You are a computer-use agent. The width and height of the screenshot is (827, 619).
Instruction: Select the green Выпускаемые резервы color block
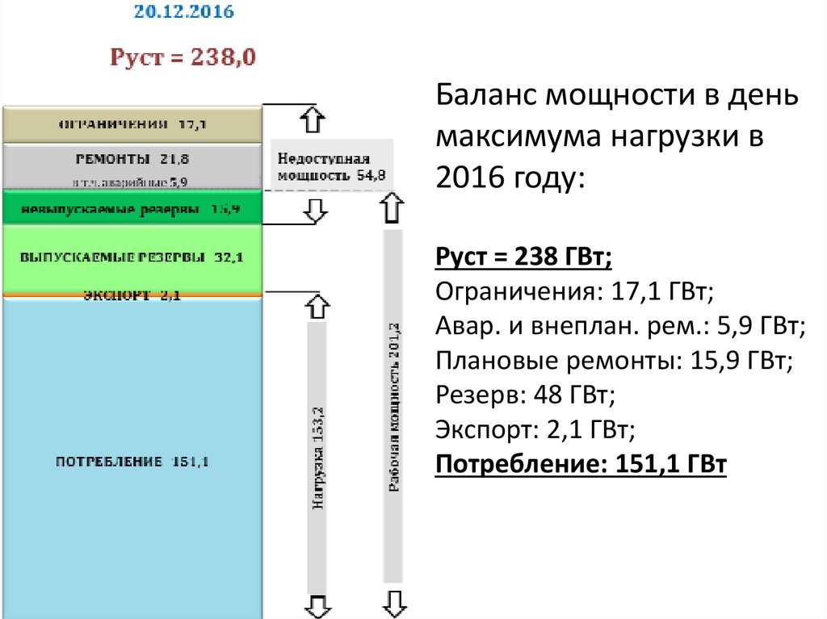click(x=133, y=256)
